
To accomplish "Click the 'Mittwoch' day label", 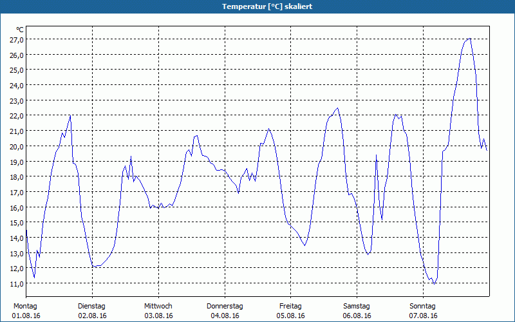I will click(158, 307).
